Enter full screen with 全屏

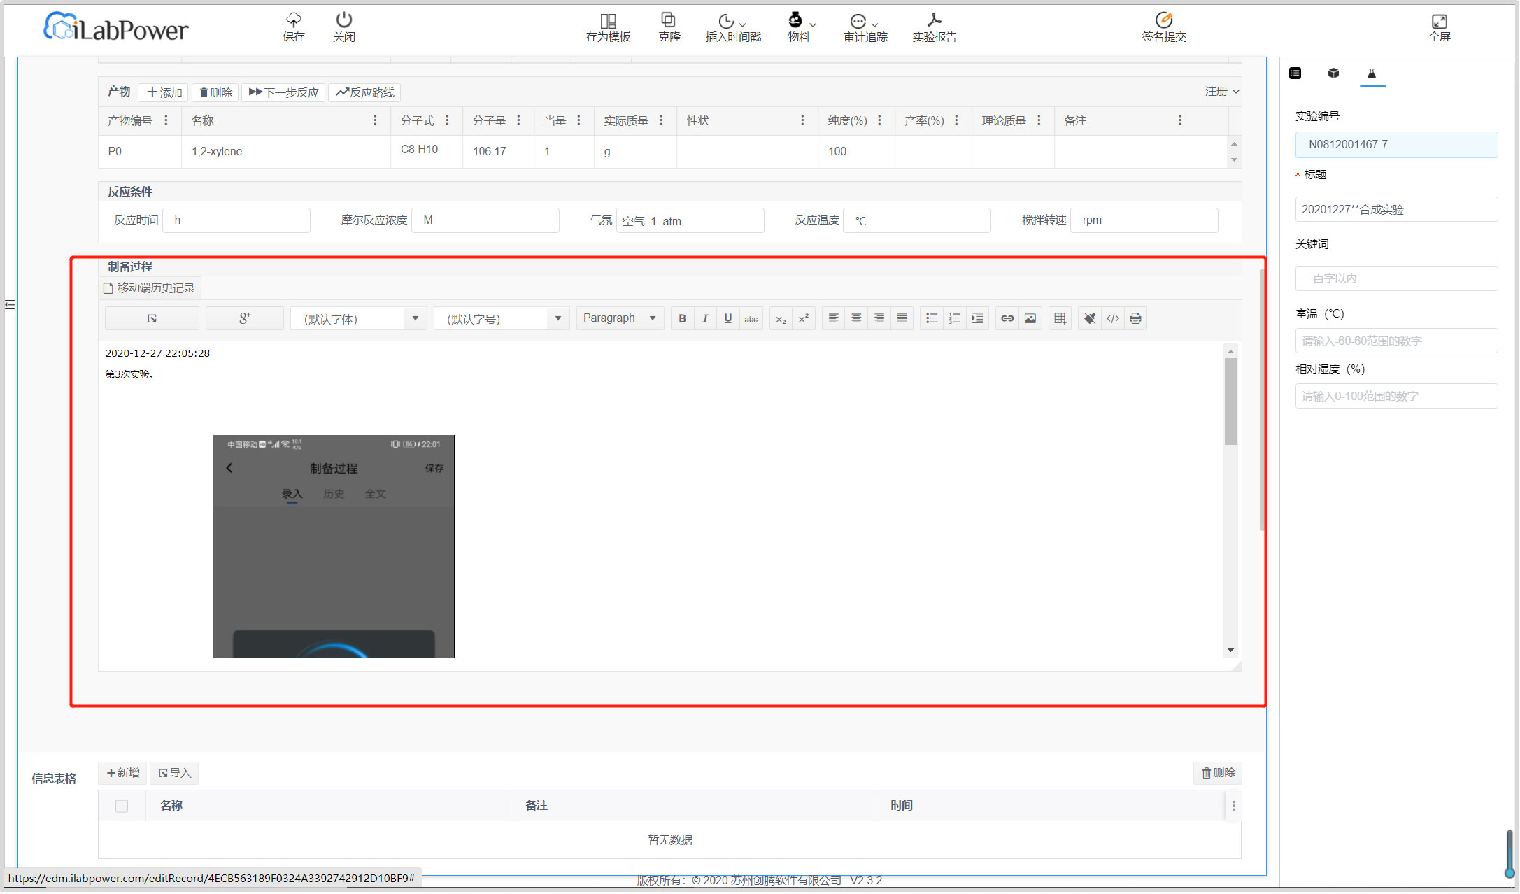coord(1439,28)
